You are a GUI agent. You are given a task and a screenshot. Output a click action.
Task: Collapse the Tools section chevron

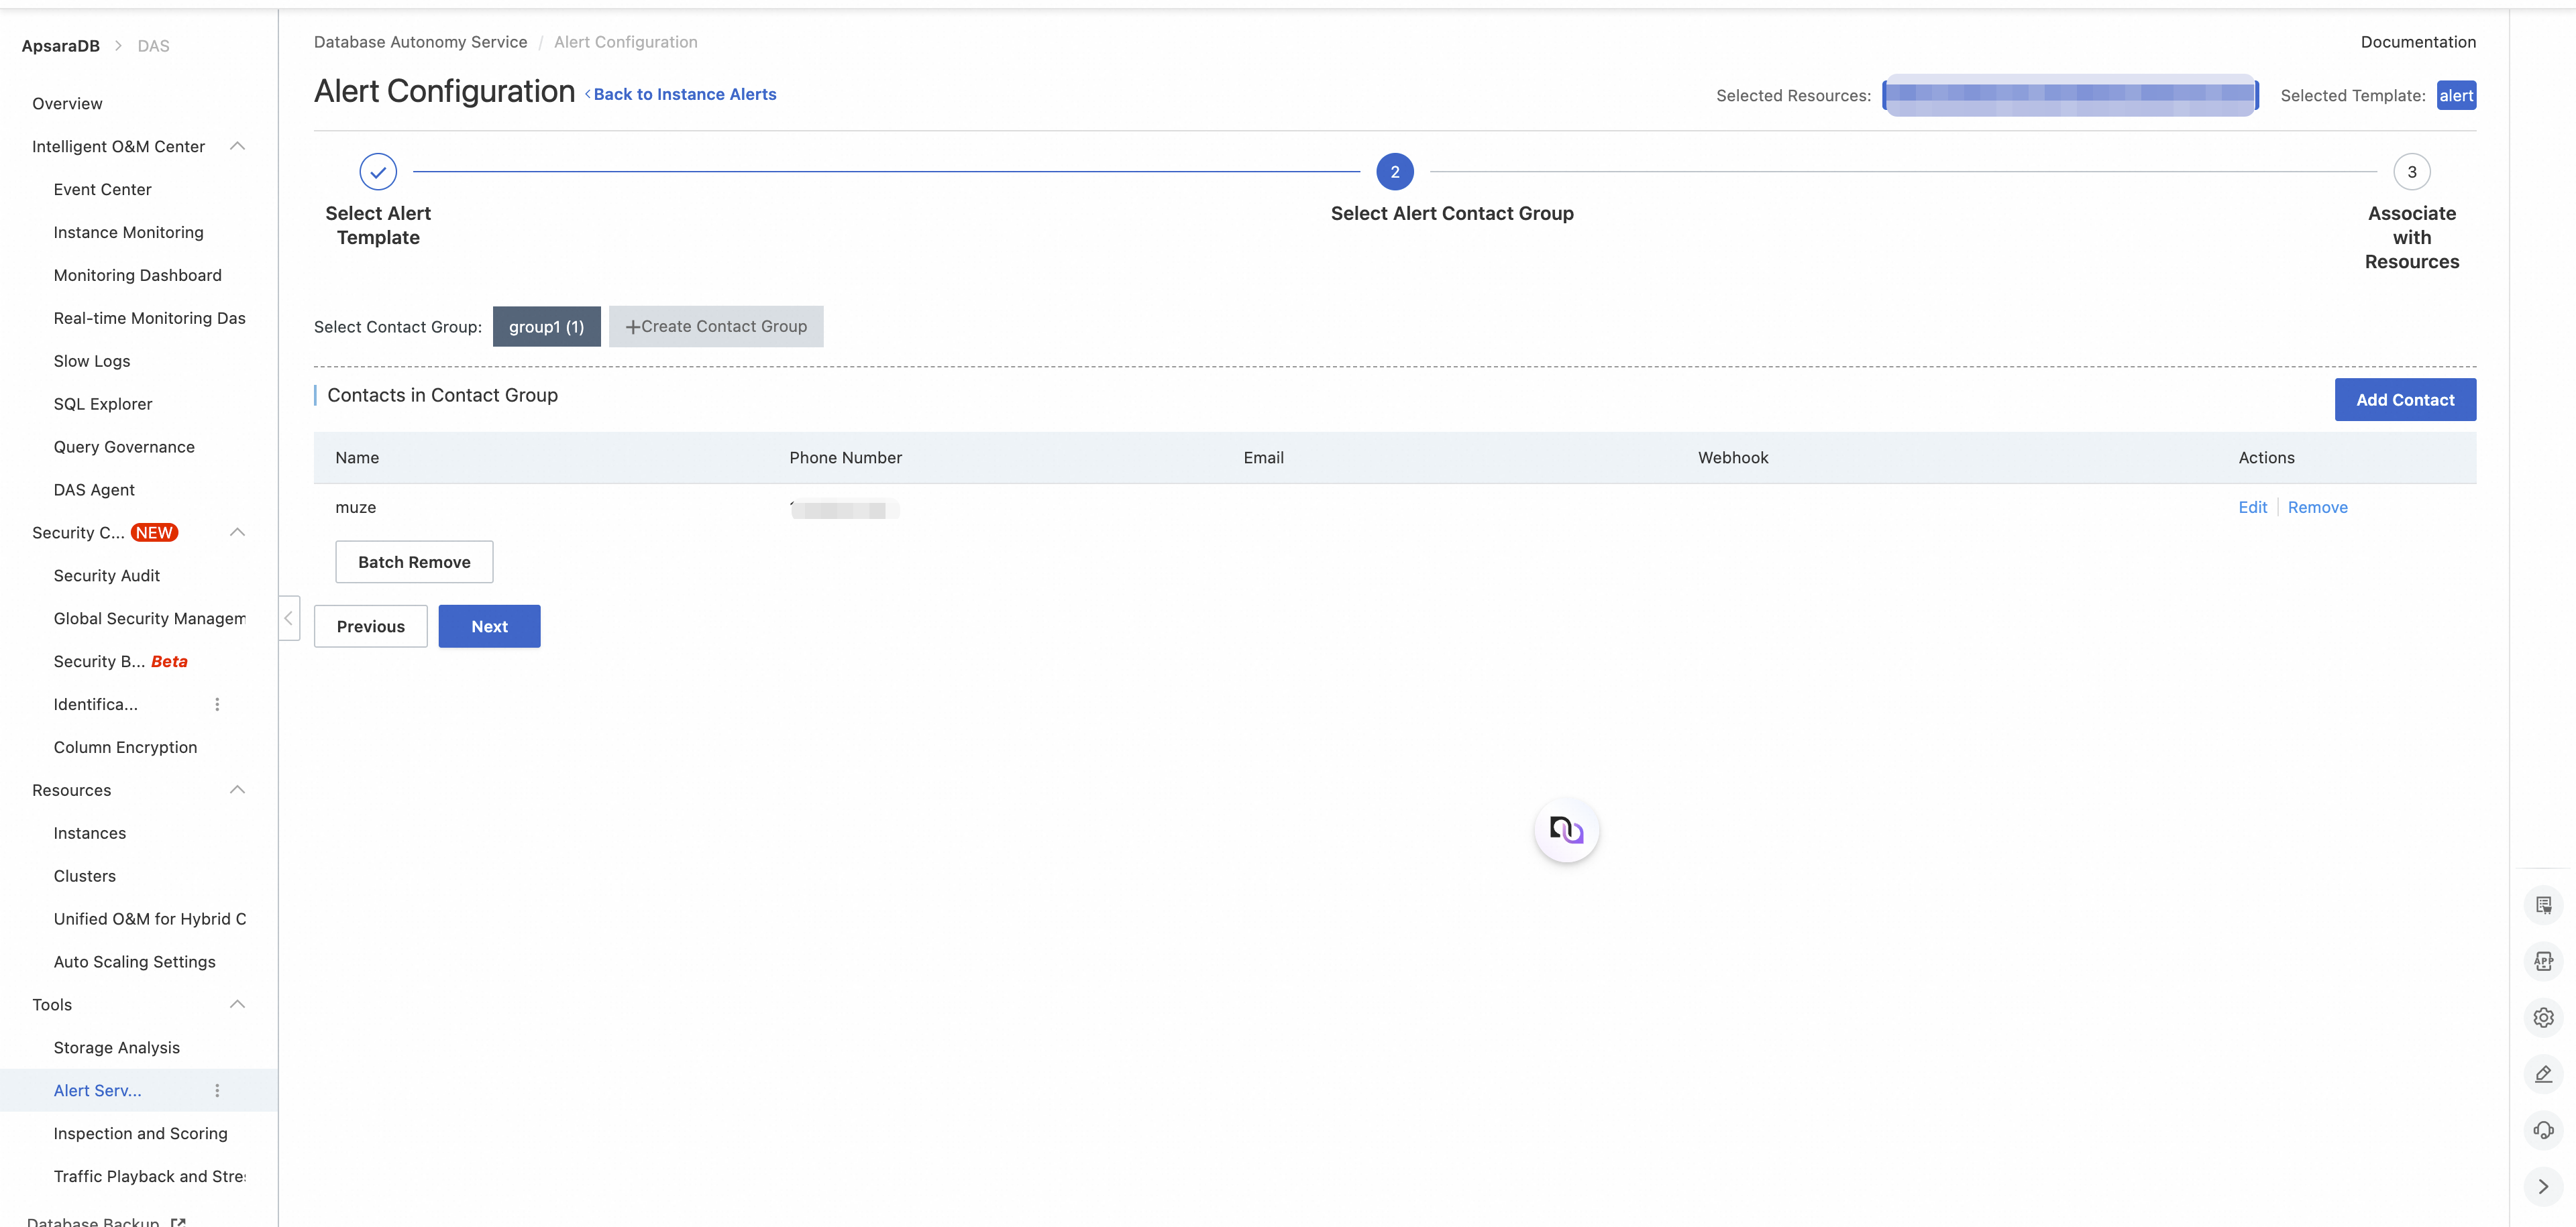[x=237, y=1005]
